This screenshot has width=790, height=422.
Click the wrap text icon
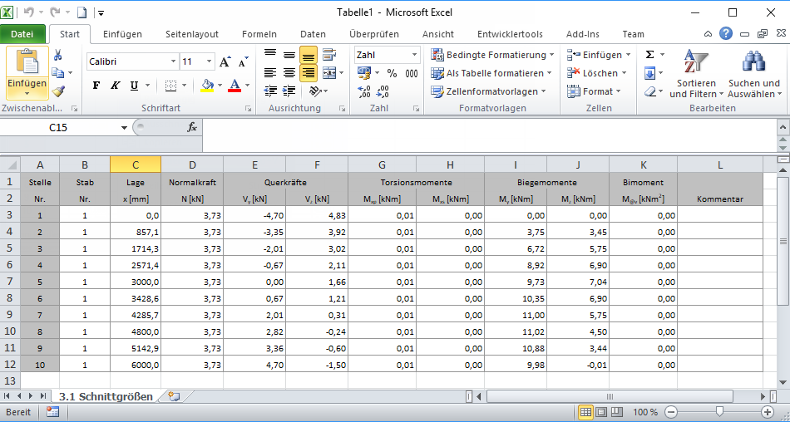(x=329, y=54)
